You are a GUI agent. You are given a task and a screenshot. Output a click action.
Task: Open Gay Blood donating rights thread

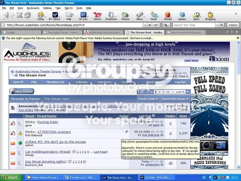[46, 162]
